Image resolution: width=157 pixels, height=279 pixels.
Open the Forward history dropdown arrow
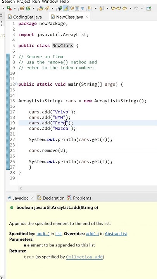click(142, 8)
